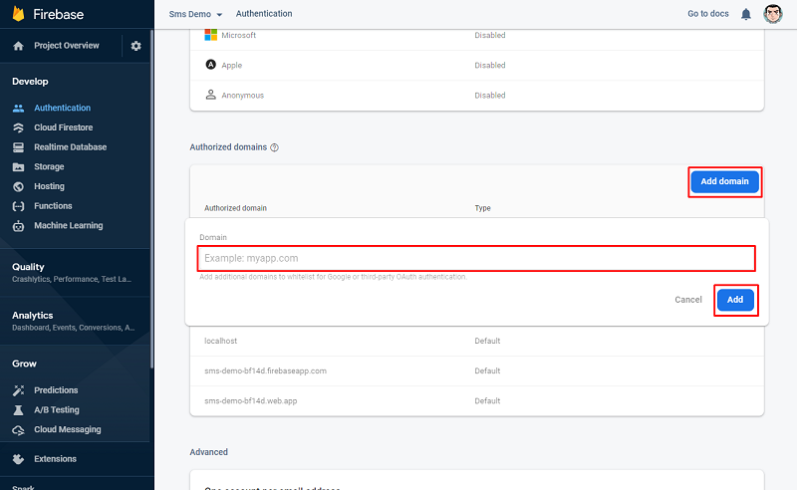
Task: Click the Apple provider logo
Action: (210, 65)
